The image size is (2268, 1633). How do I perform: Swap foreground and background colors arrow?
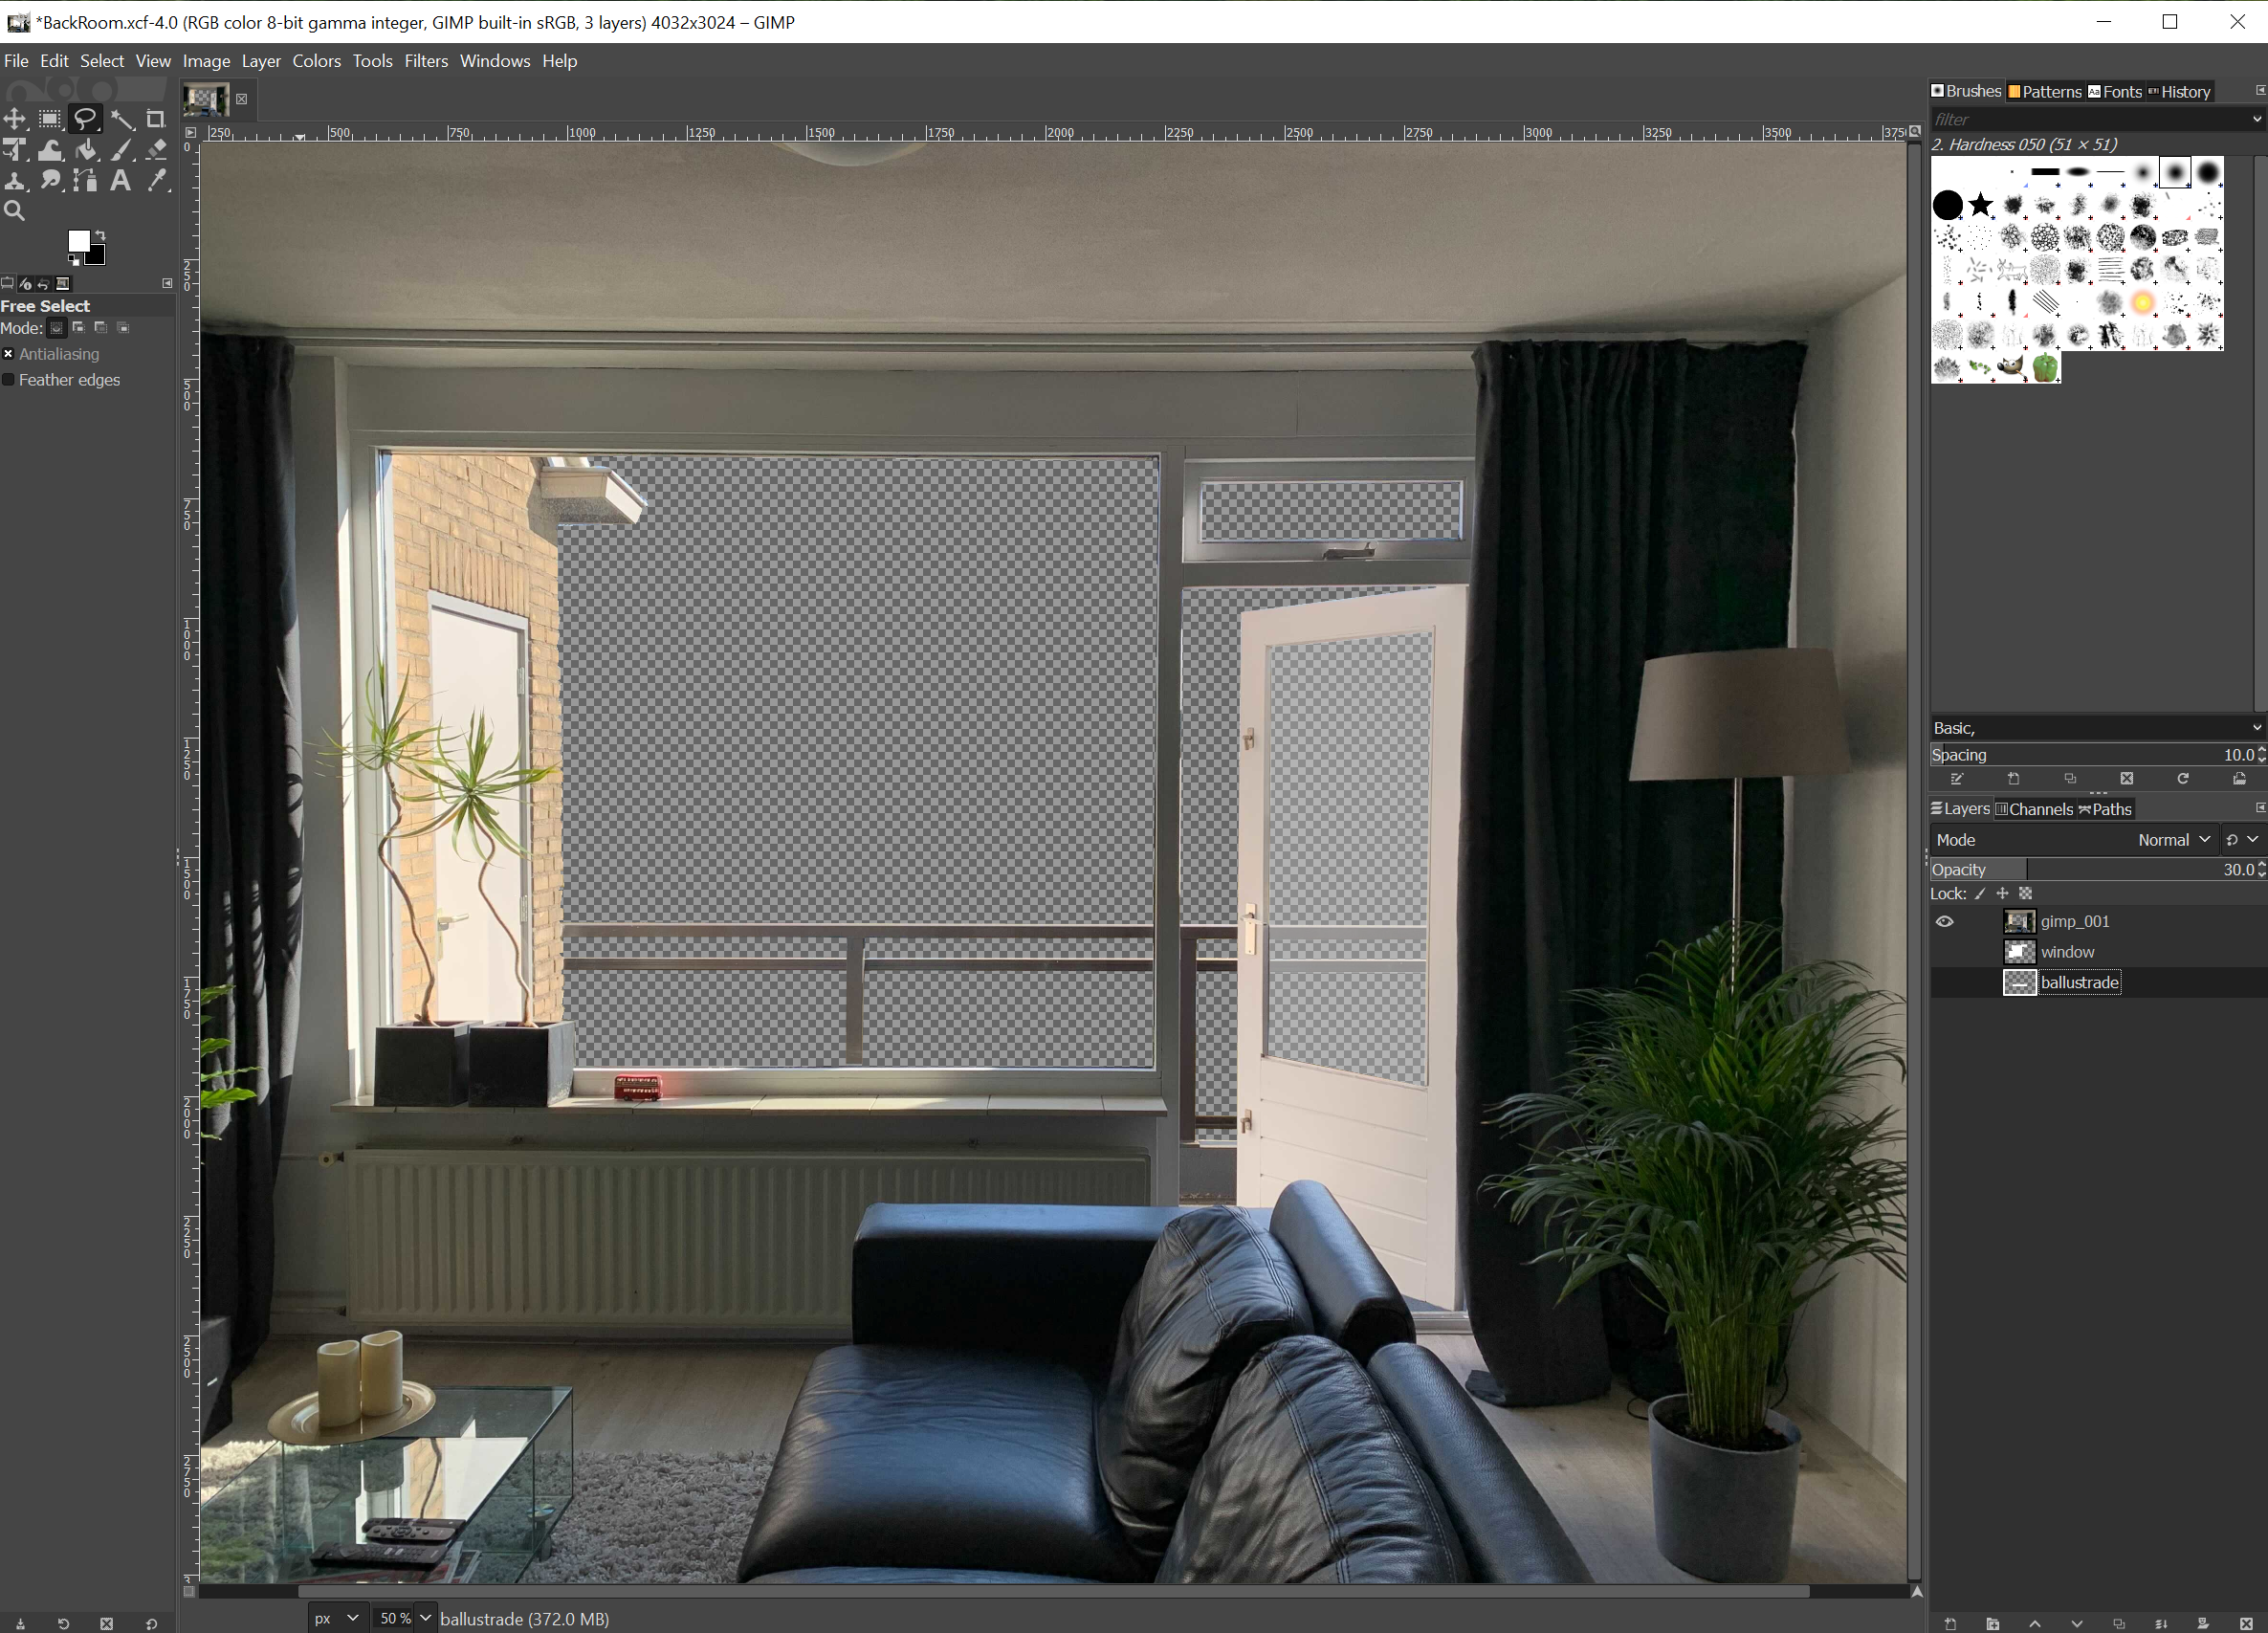click(x=100, y=236)
